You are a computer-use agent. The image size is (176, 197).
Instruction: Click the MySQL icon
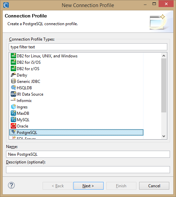(x=13, y=119)
